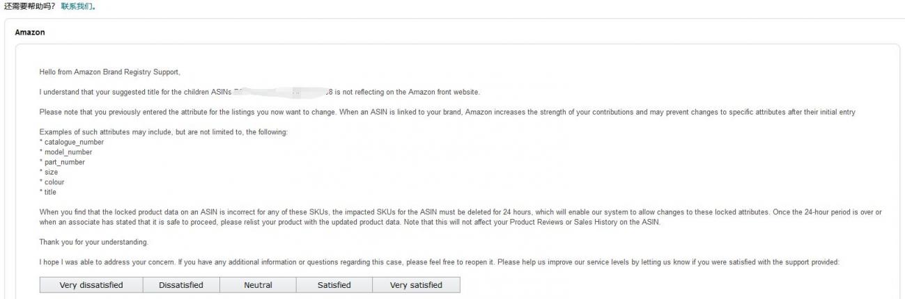Rate support as Very dissatisfied

(91, 285)
